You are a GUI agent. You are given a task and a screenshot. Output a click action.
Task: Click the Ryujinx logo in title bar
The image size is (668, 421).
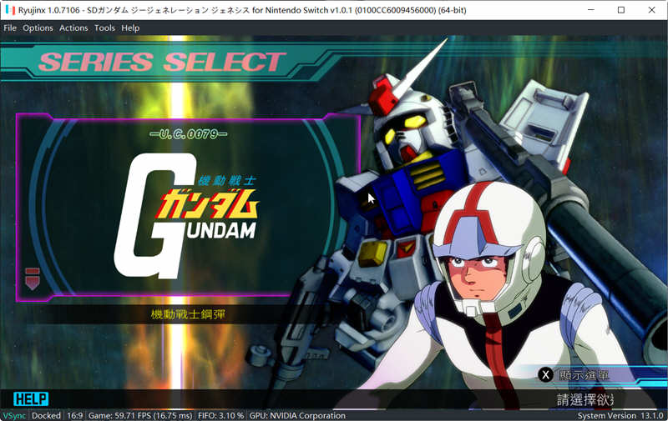(x=10, y=10)
